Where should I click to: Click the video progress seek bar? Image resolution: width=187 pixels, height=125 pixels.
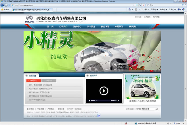click(x=103, y=101)
